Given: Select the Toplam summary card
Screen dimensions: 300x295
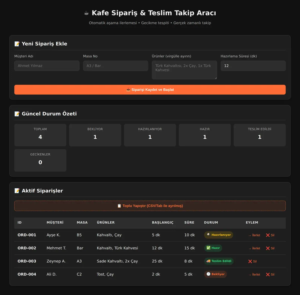Looking at the screenshot, I should tap(40, 135).
